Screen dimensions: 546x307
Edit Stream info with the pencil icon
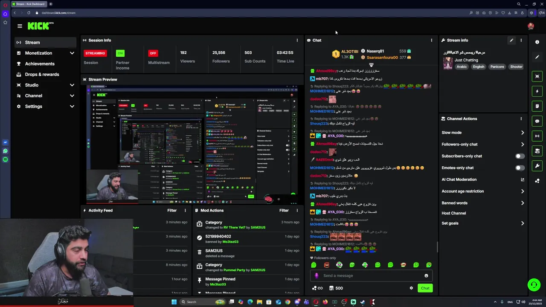511,40
